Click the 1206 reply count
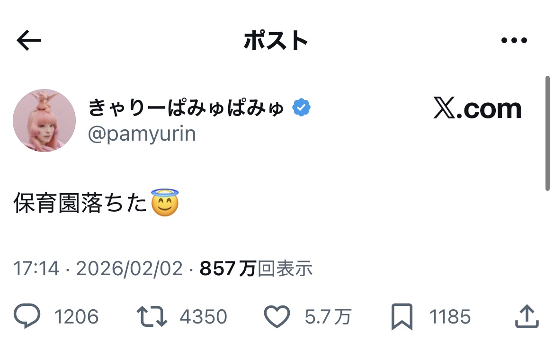 click(76, 316)
